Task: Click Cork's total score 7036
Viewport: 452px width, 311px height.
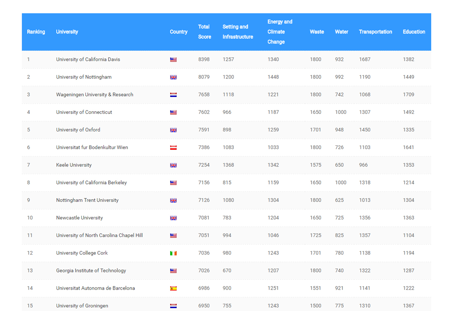Action: coord(204,253)
